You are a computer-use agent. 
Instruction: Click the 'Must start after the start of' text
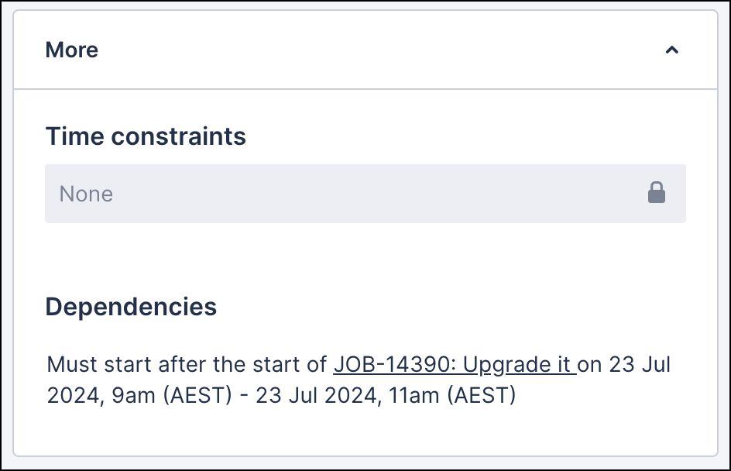click(x=187, y=364)
